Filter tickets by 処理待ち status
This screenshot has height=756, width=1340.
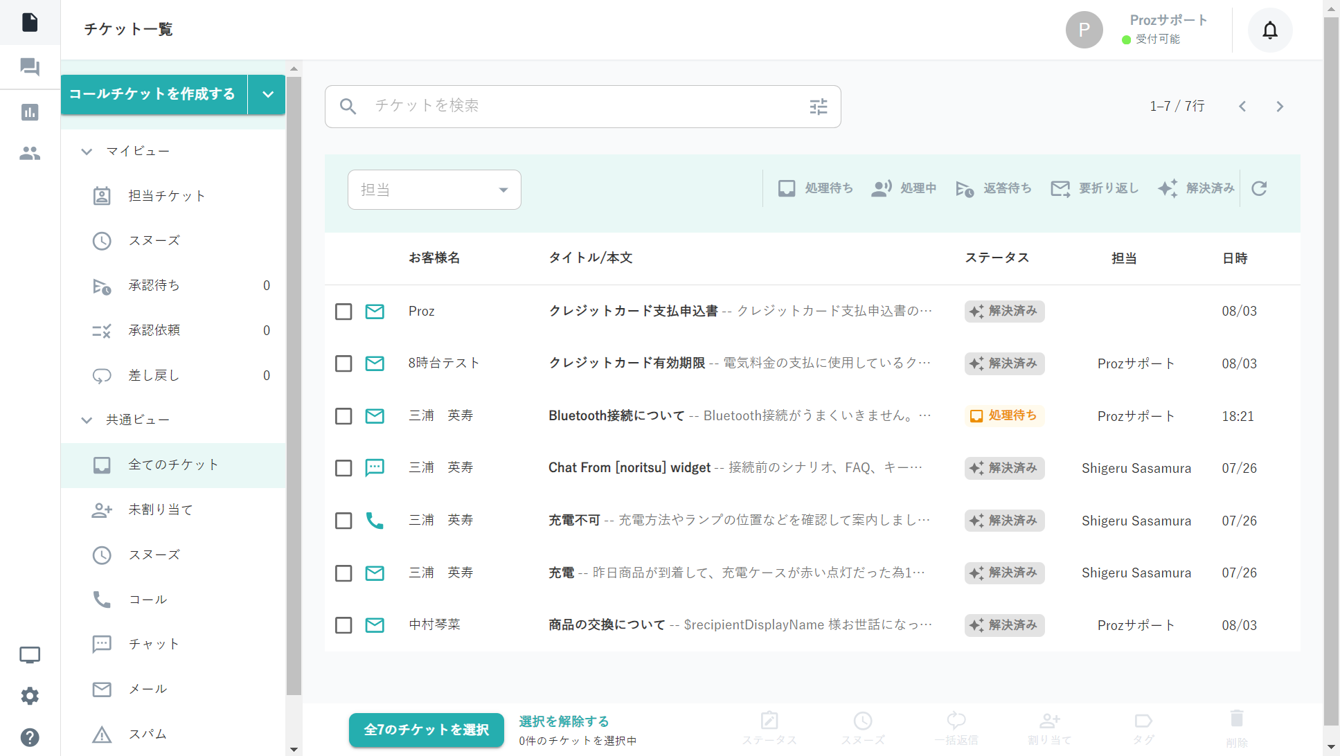click(x=816, y=188)
